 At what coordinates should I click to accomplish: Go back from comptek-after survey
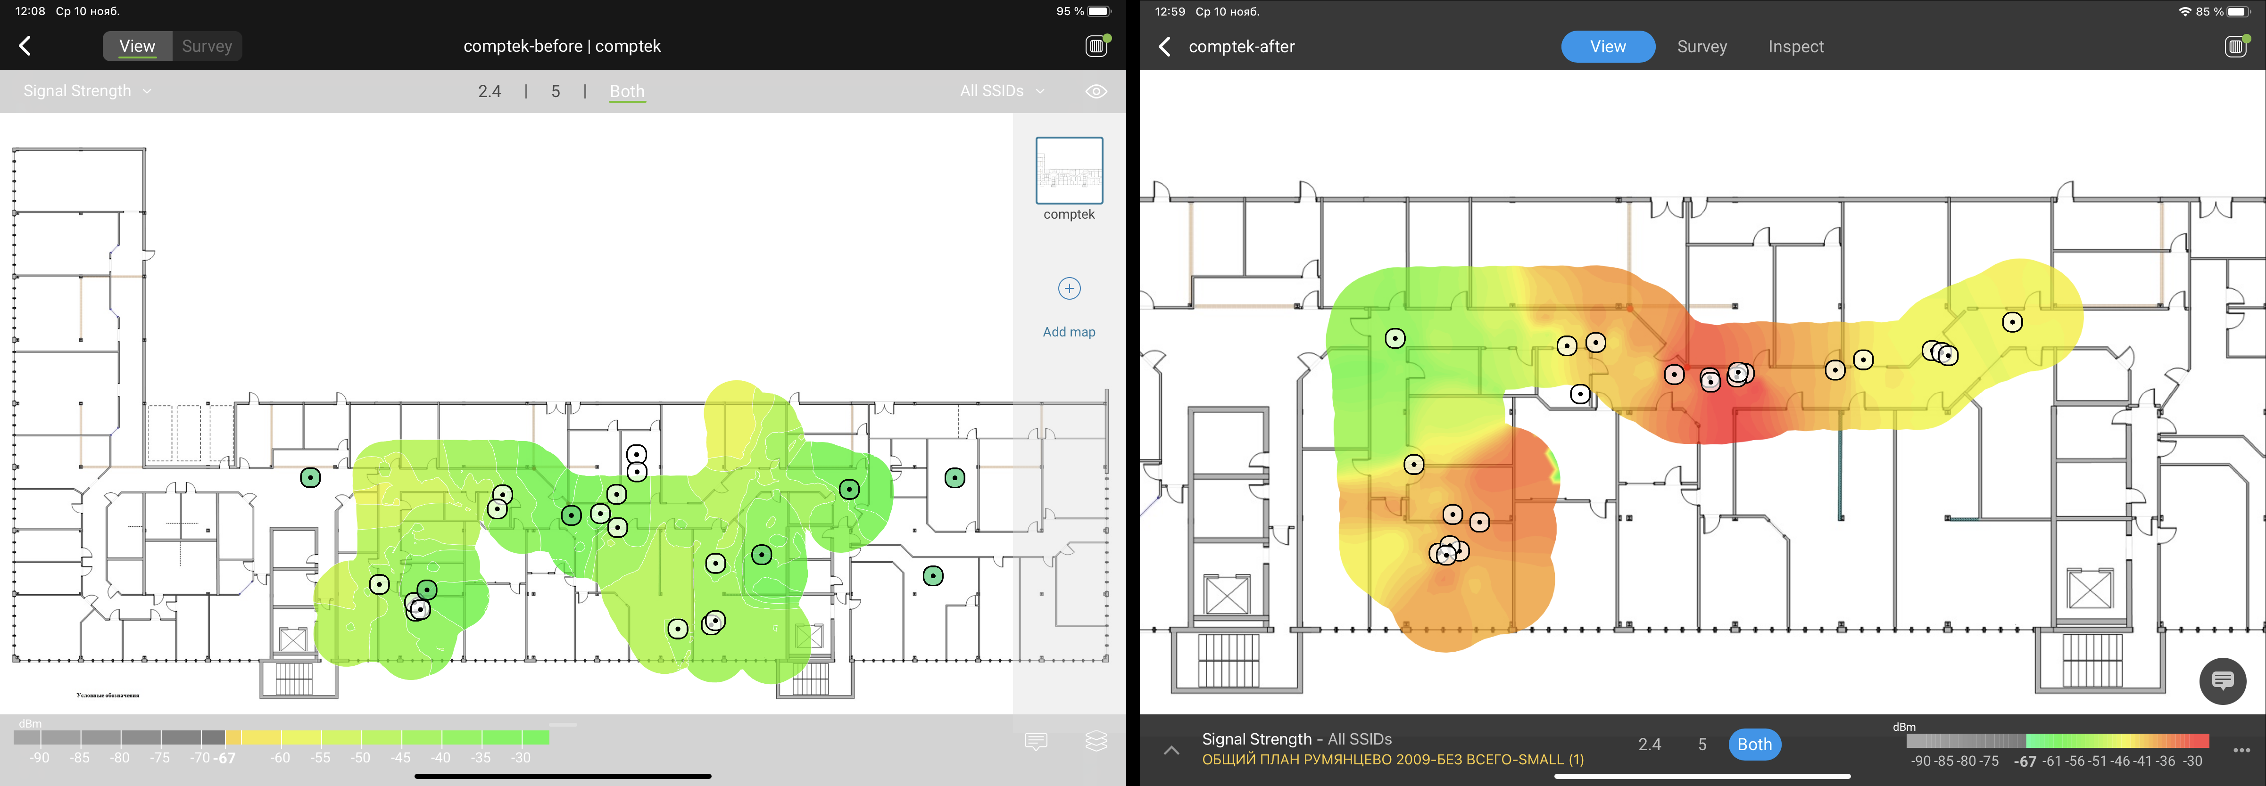point(1165,47)
